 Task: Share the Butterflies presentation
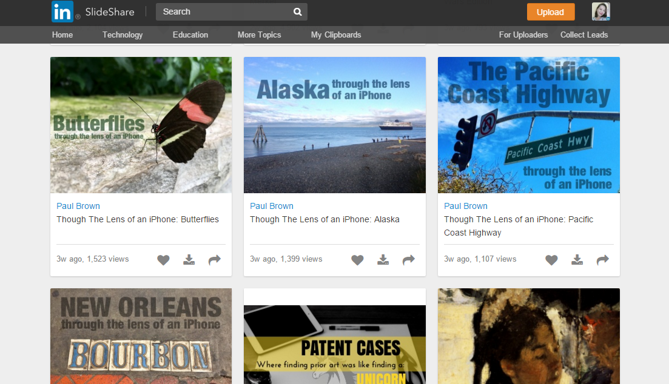[x=215, y=260]
